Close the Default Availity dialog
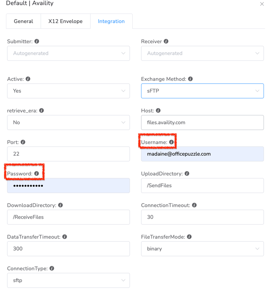The image size is (268, 297). [262, 4]
